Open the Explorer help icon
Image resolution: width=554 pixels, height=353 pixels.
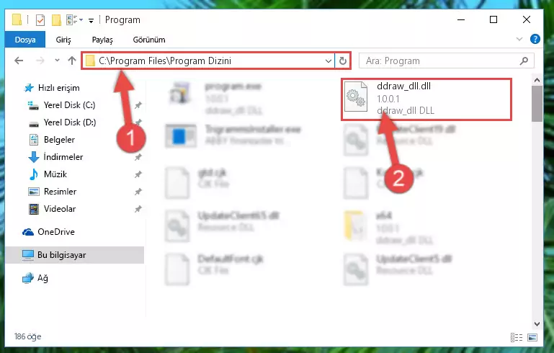tap(535, 39)
